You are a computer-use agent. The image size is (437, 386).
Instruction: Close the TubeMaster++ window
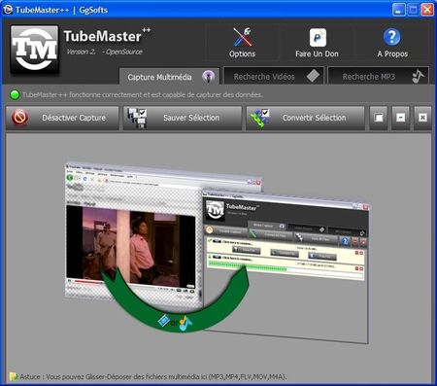coord(427,10)
